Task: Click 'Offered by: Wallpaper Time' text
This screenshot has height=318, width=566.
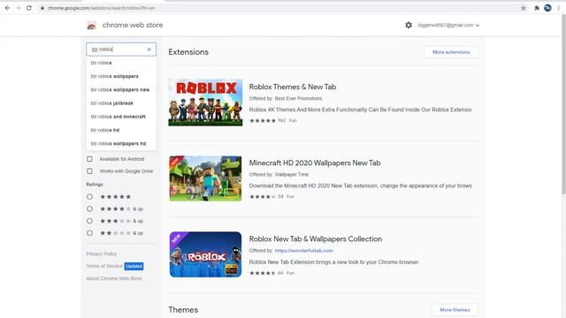Action: tap(279, 175)
